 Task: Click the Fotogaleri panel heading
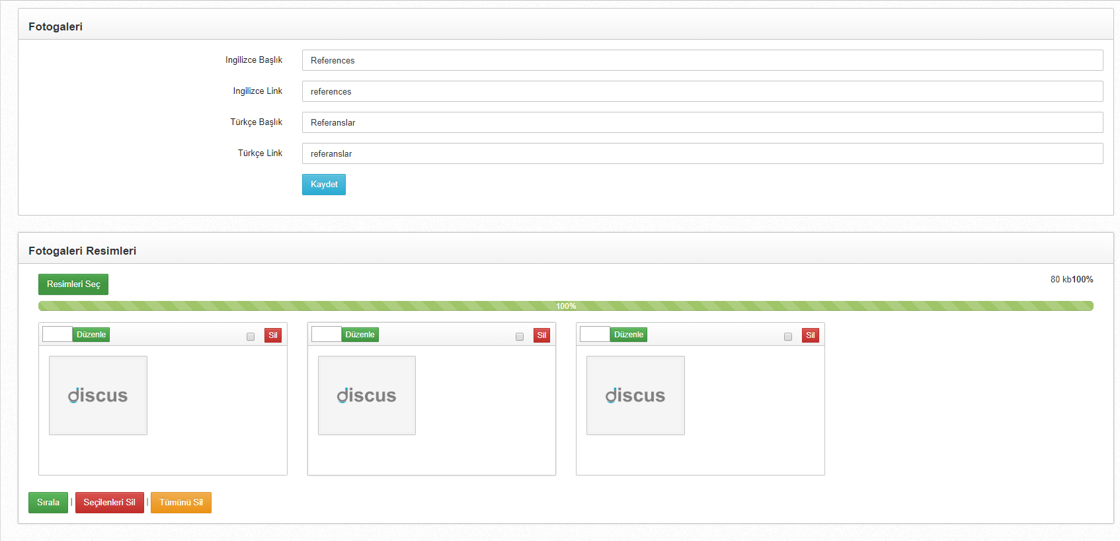pos(56,26)
